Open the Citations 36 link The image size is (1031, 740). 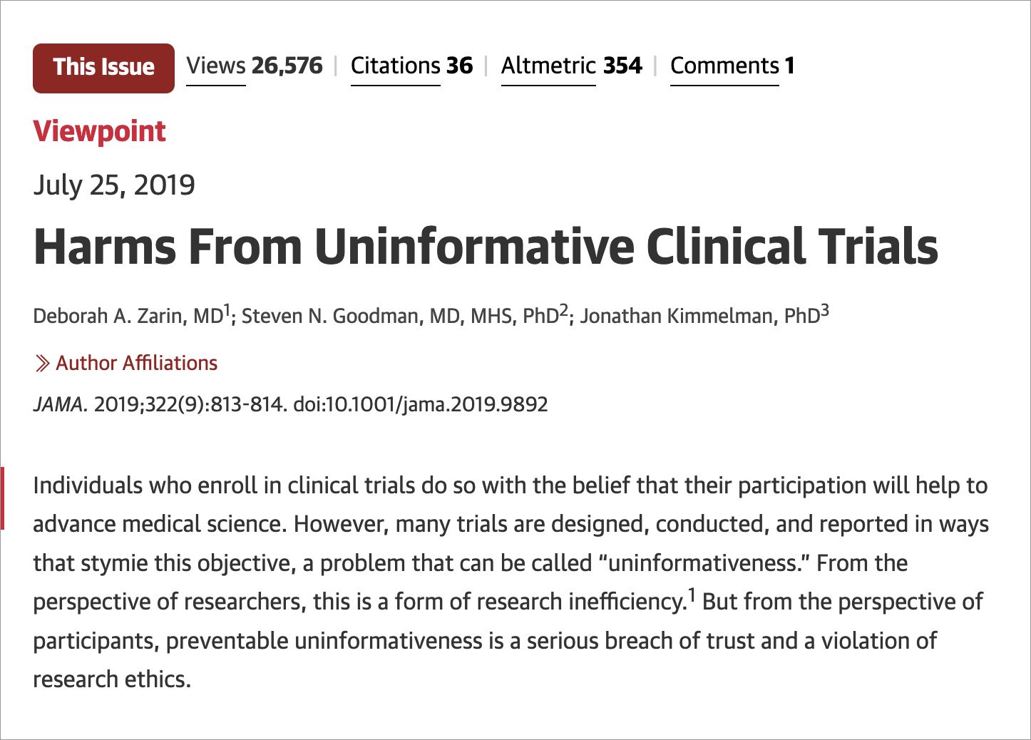click(411, 66)
